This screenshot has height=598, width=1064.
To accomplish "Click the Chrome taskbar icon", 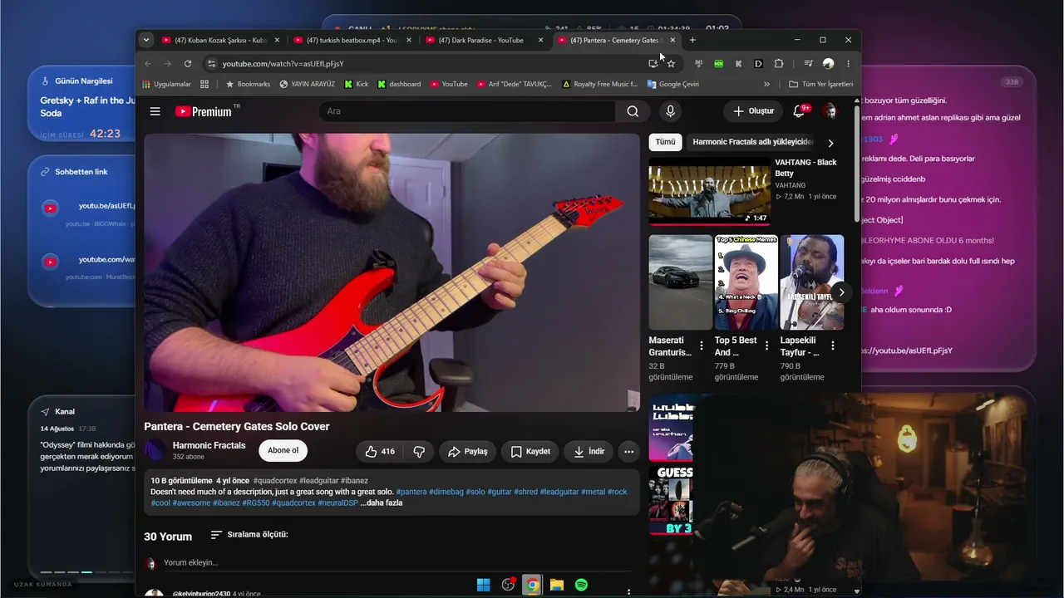I will coord(532,585).
